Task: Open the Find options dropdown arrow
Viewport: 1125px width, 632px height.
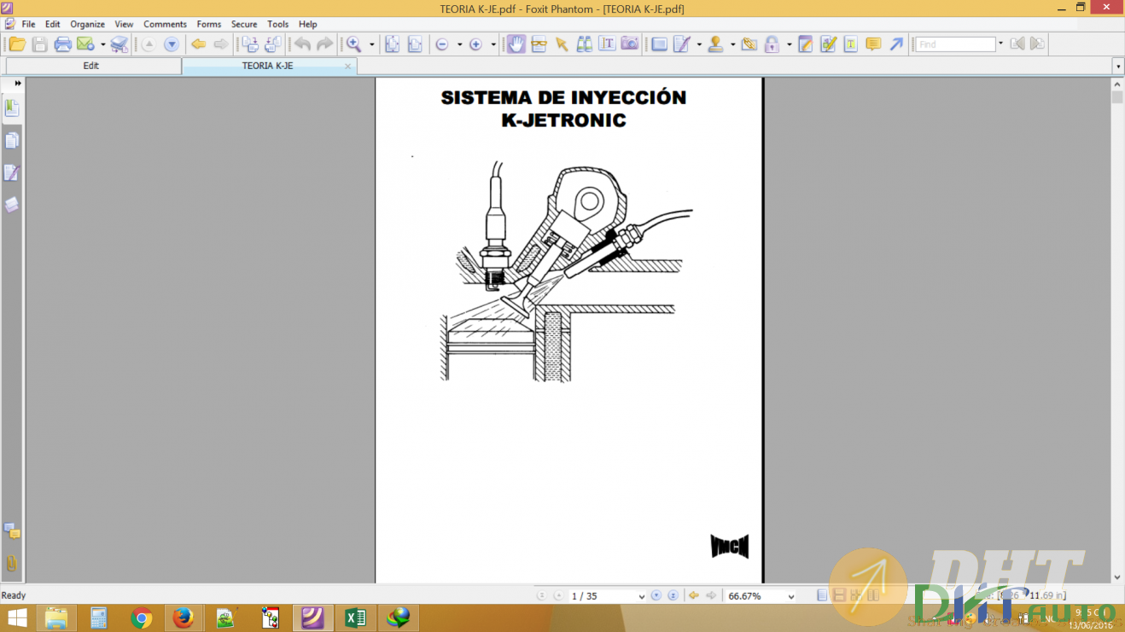Action: [1001, 44]
